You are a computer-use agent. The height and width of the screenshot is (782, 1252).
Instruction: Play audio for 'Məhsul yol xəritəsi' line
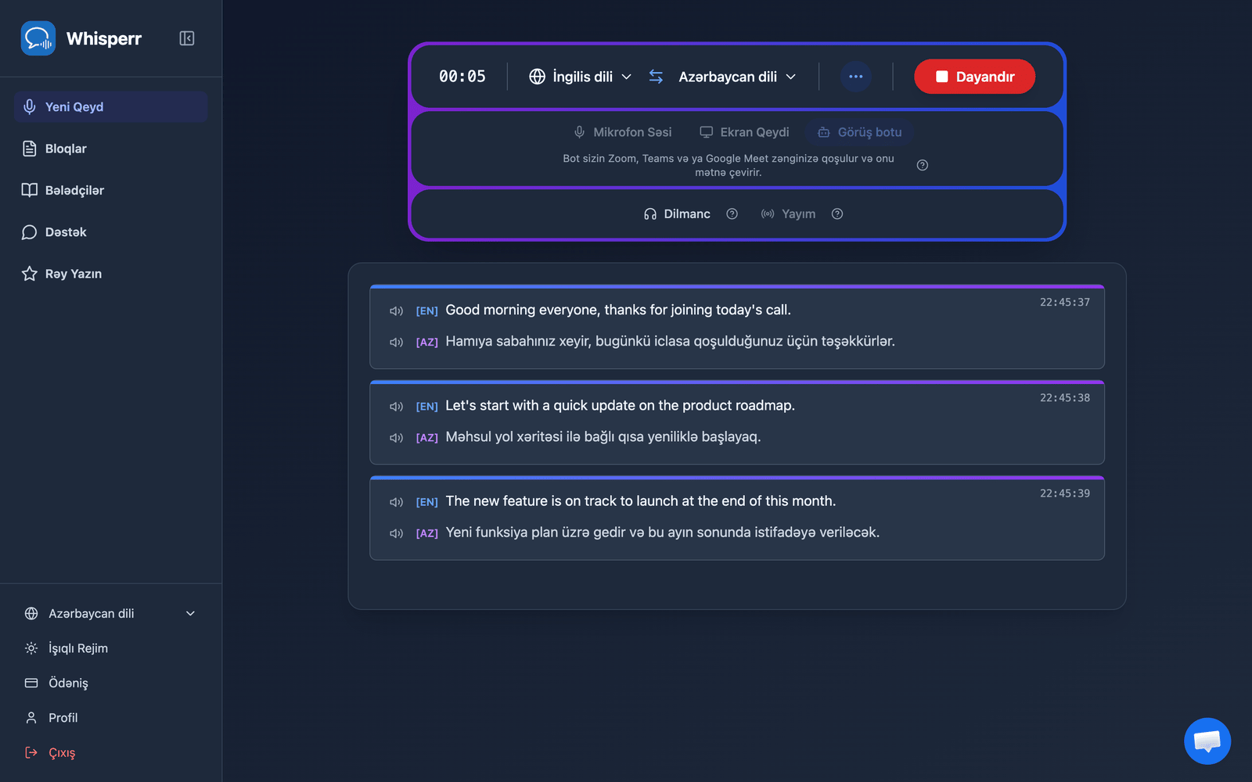click(397, 438)
